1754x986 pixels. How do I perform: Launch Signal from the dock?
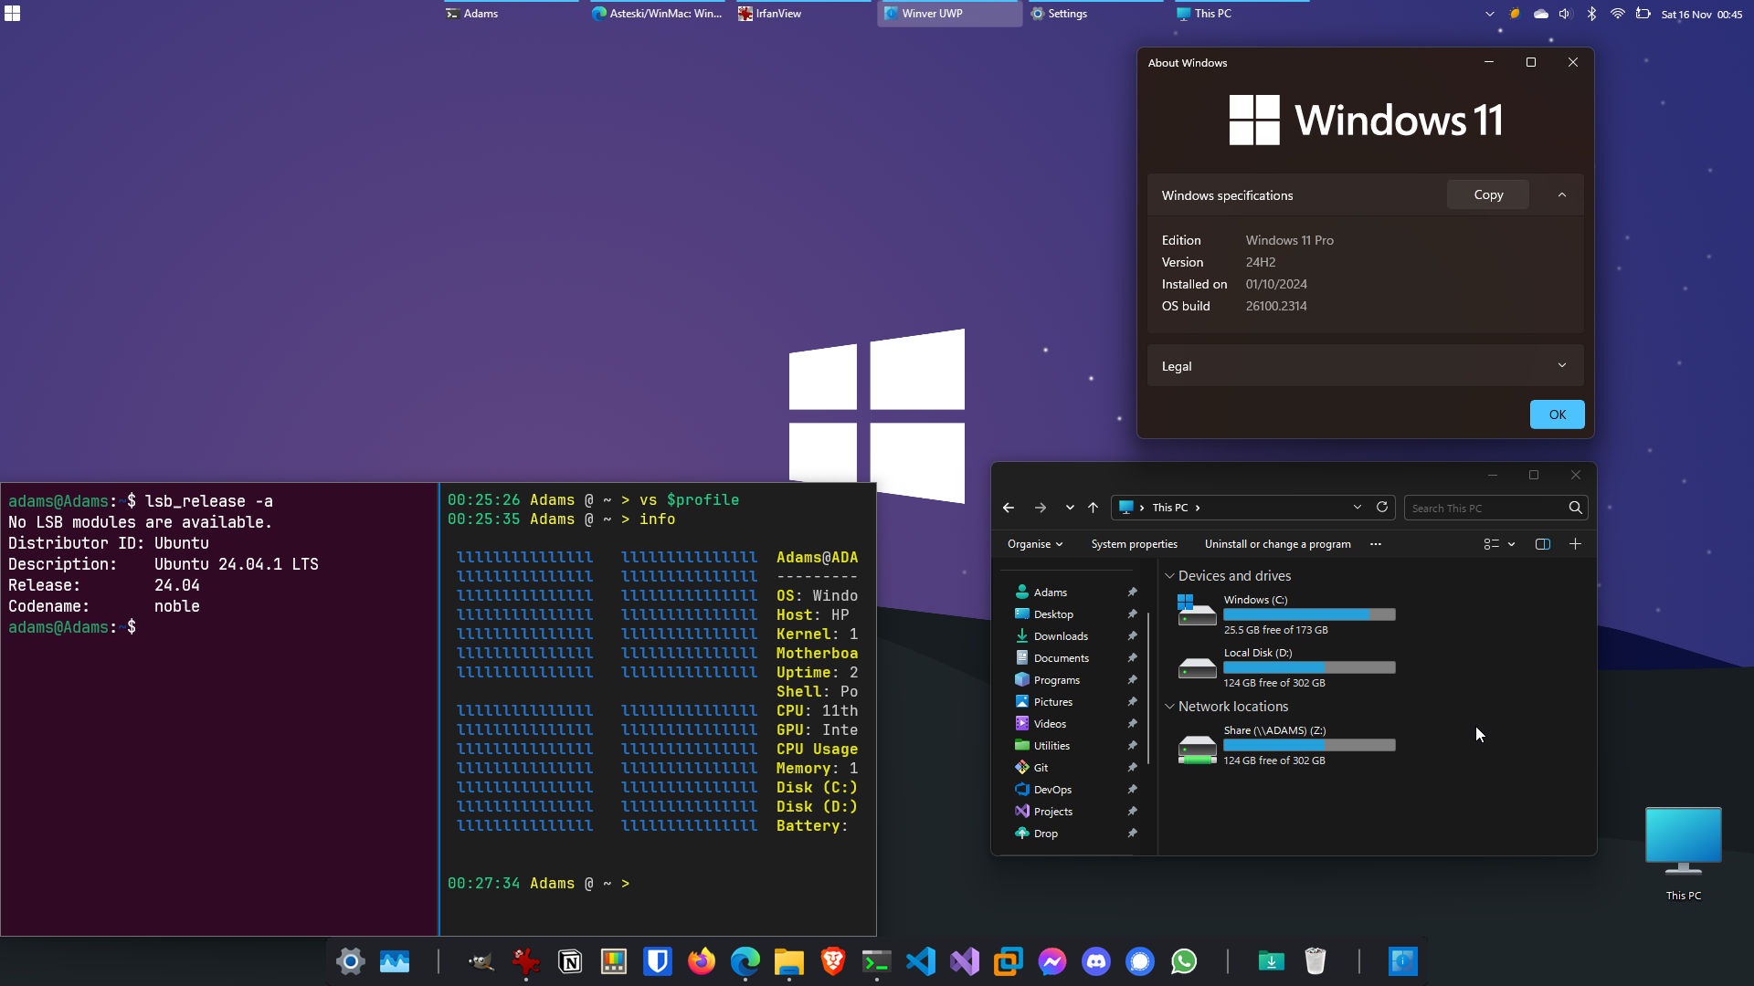pyautogui.click(x=1140, y=961)
